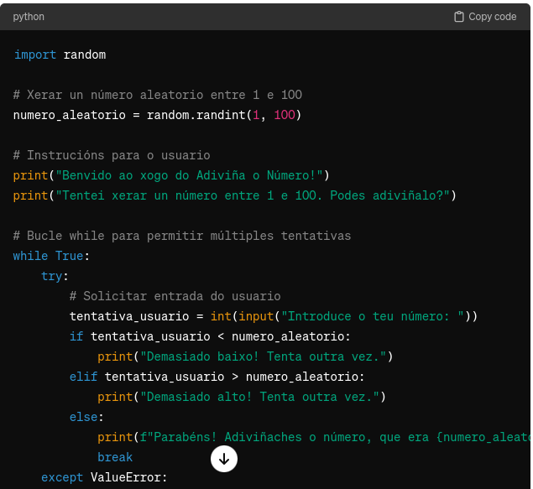The image size is (533, 489).
Task: Click the python language label in header
Action: [x=29, y=17]
